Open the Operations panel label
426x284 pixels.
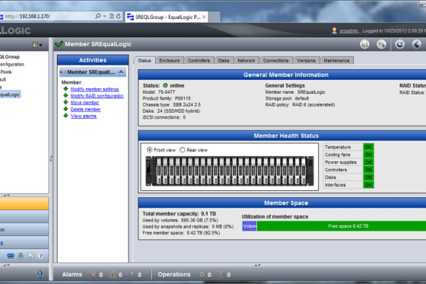point(174,275)
